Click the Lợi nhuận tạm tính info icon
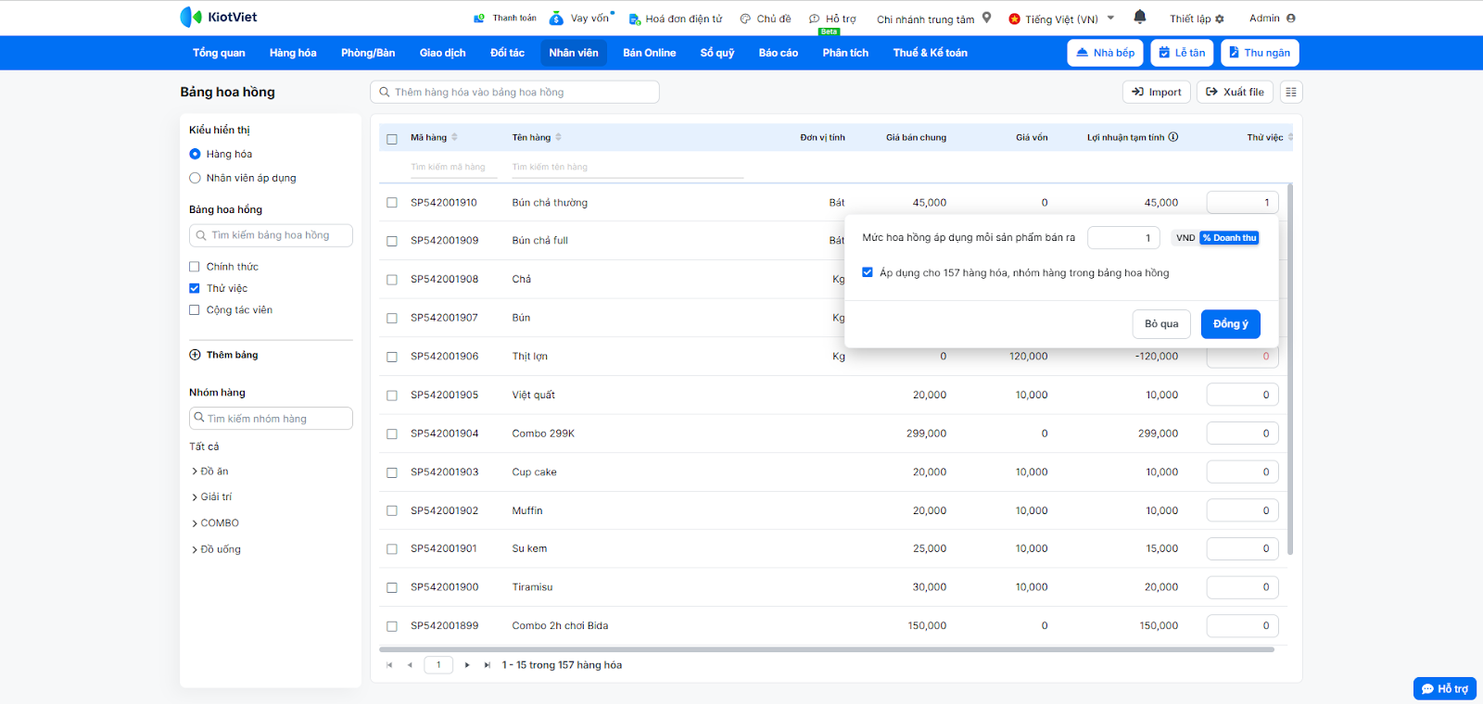Screen dimensions: 1483x704 click(x=1173, y=137)
